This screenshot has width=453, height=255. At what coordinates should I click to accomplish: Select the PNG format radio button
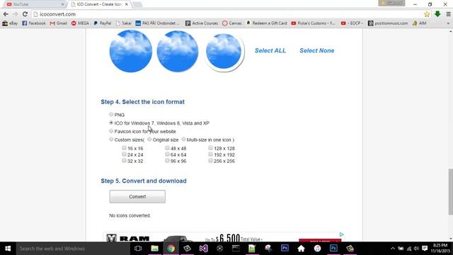click(x=111, y=115)
